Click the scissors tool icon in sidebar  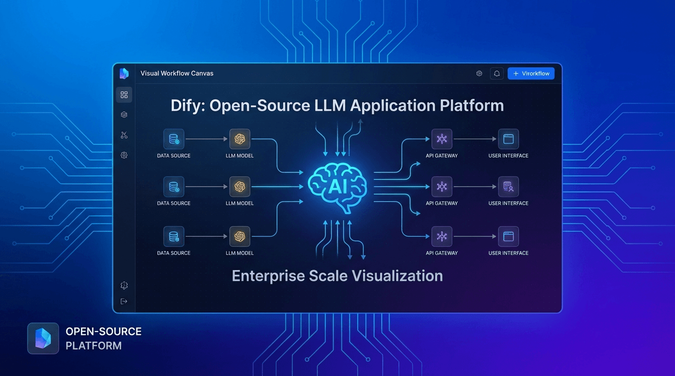click(x=124, y=135)
